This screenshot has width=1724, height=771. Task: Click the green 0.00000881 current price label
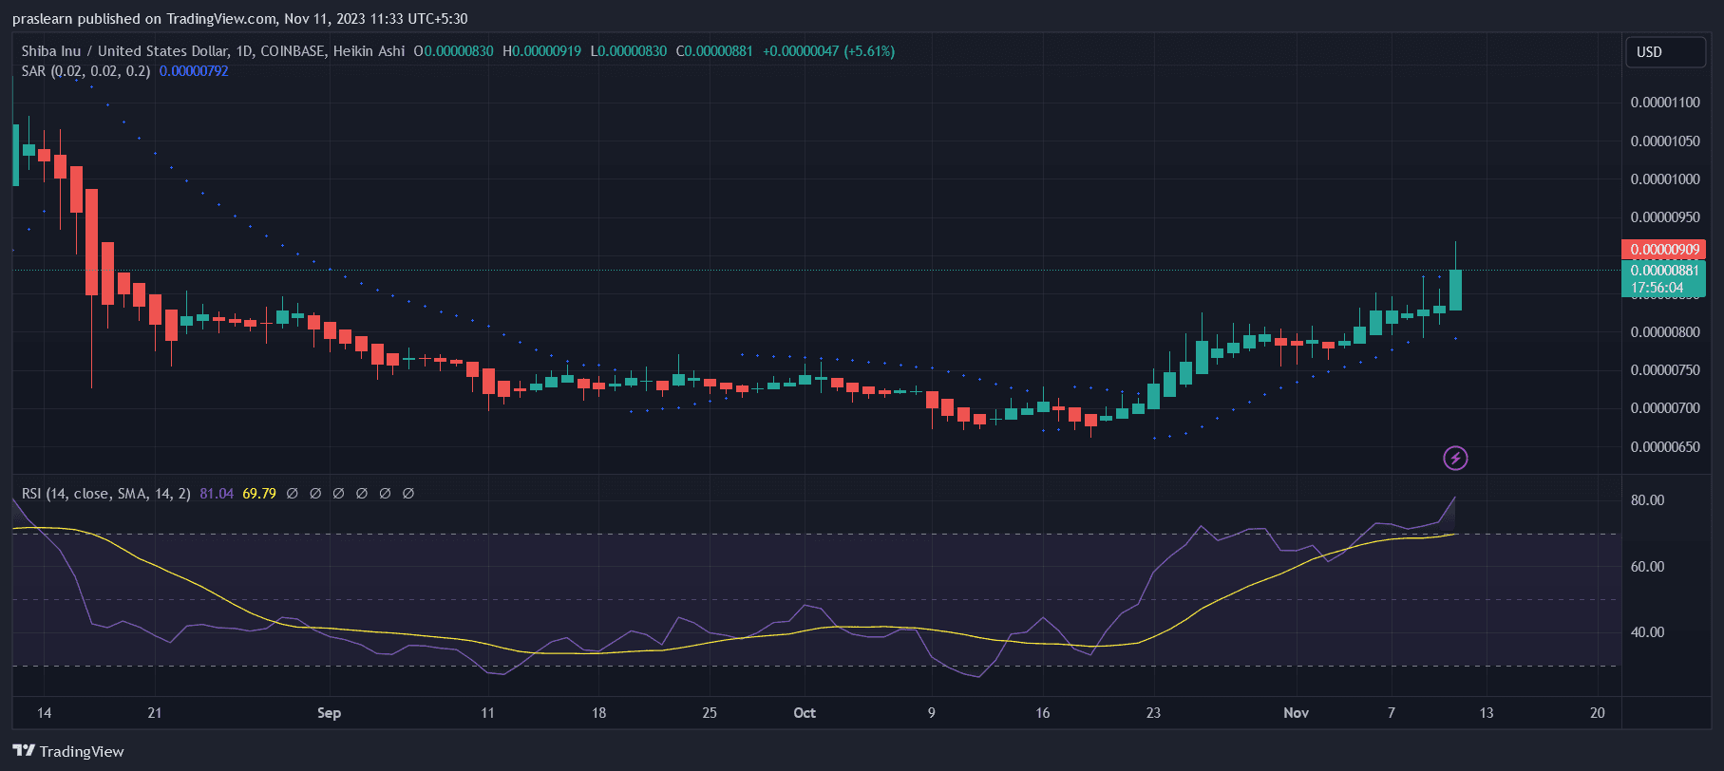pos(1664,271)
